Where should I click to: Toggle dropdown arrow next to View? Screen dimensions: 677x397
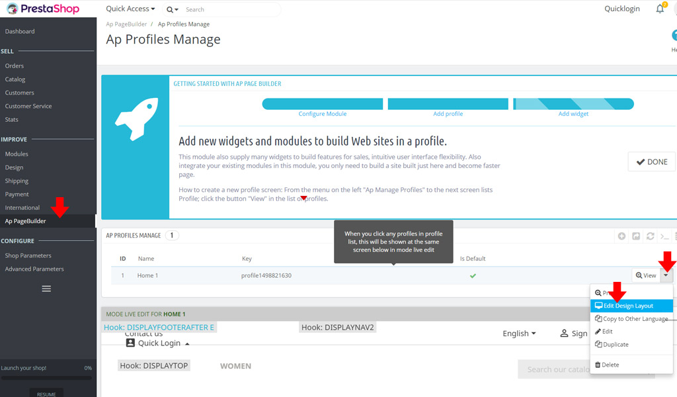point(666,275)
